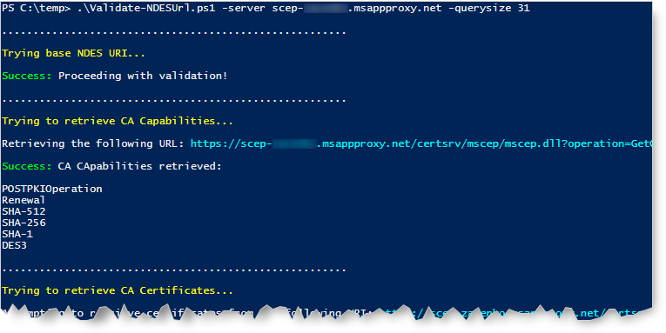Select the POSTPKIOperation capability line
Viewport: 666px width, 333px height.
pos(52,189)
